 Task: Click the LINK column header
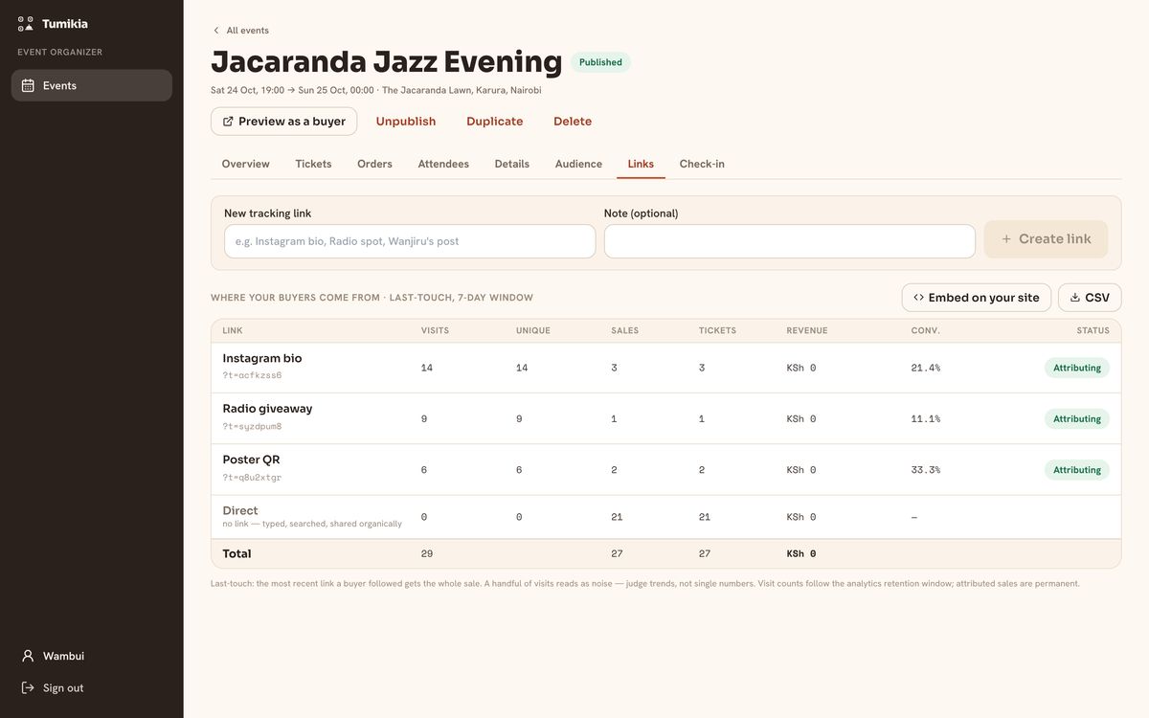233,330
